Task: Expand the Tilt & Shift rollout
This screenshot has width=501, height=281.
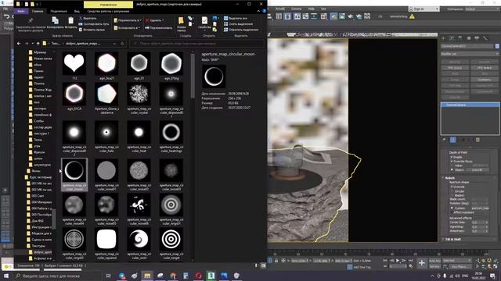Action: (452, 240)
